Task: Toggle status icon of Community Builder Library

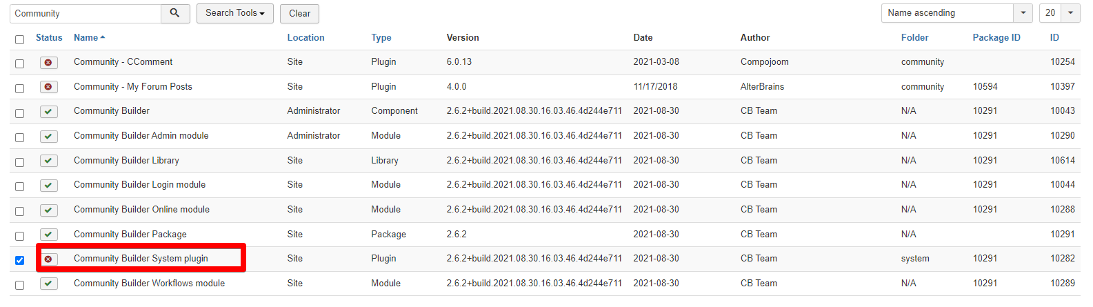Action: pyautogui.click(x=48, y=161)
